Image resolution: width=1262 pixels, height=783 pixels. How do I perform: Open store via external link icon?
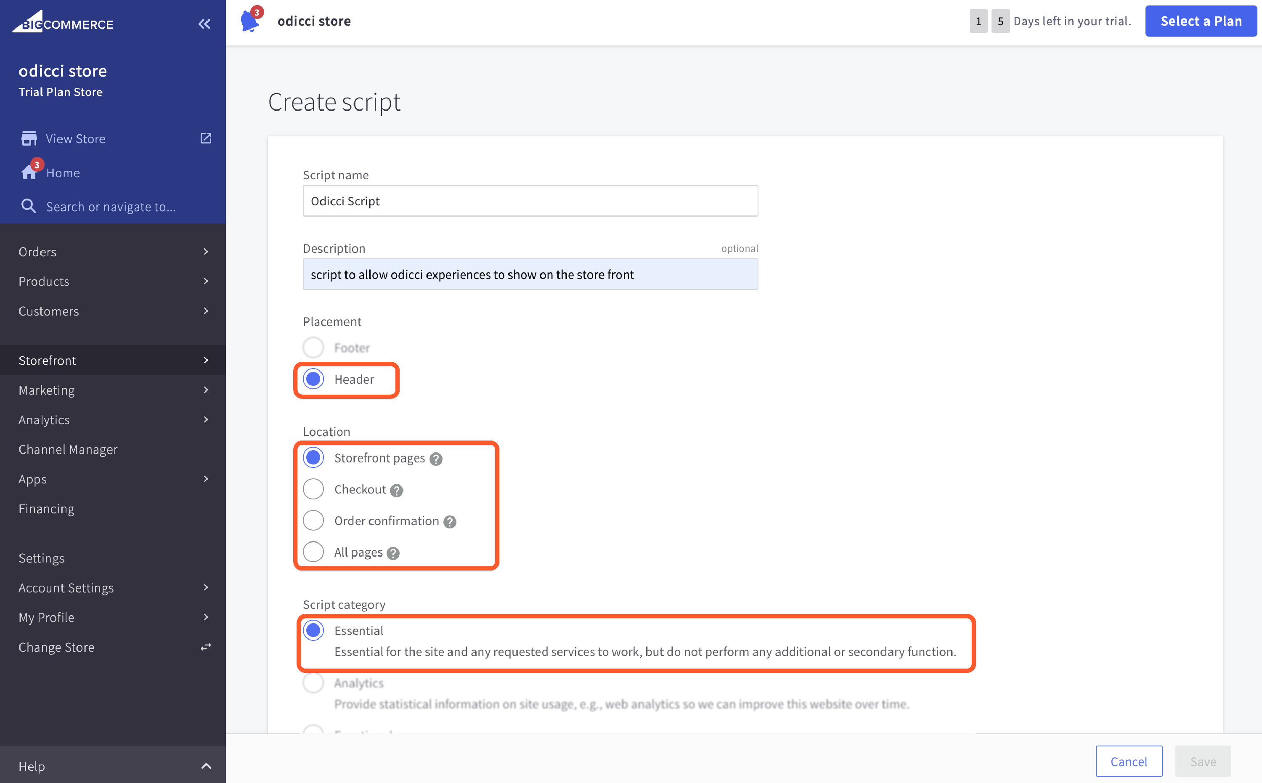tap(206, 138)
